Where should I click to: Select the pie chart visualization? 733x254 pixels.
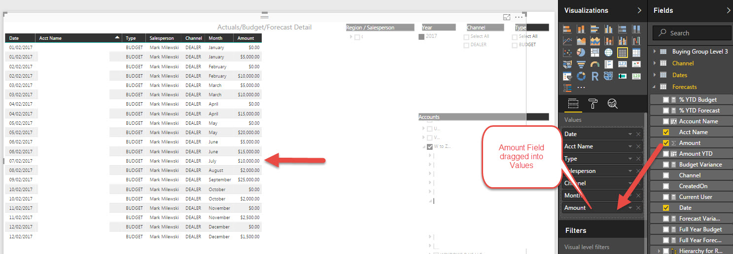click(581, 53)
